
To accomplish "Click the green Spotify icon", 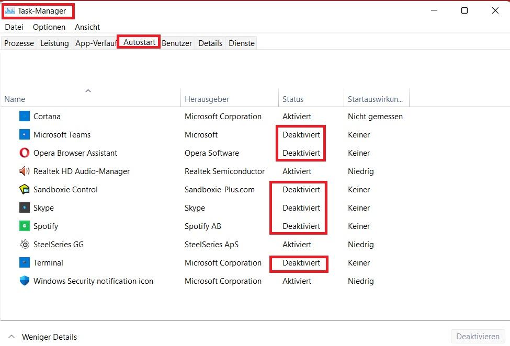I will point(25,226).
